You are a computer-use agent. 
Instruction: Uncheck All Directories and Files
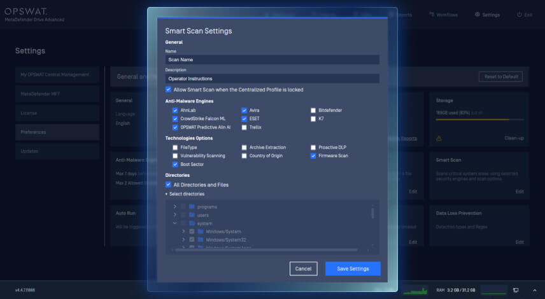[168, 184]
